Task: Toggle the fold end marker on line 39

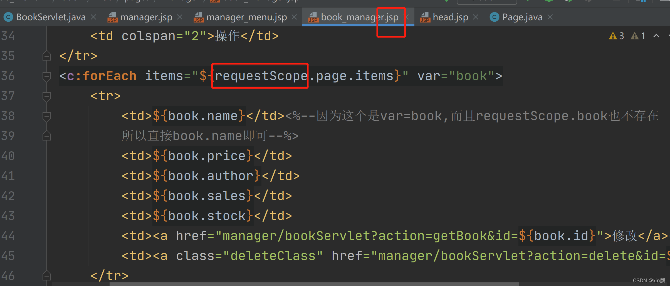Action: click(46, 136)
